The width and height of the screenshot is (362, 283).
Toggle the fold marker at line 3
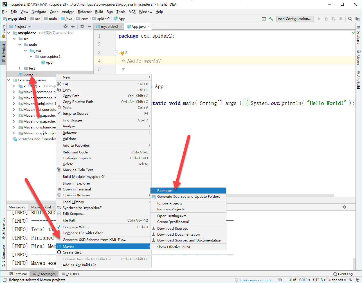coord(116,52)
